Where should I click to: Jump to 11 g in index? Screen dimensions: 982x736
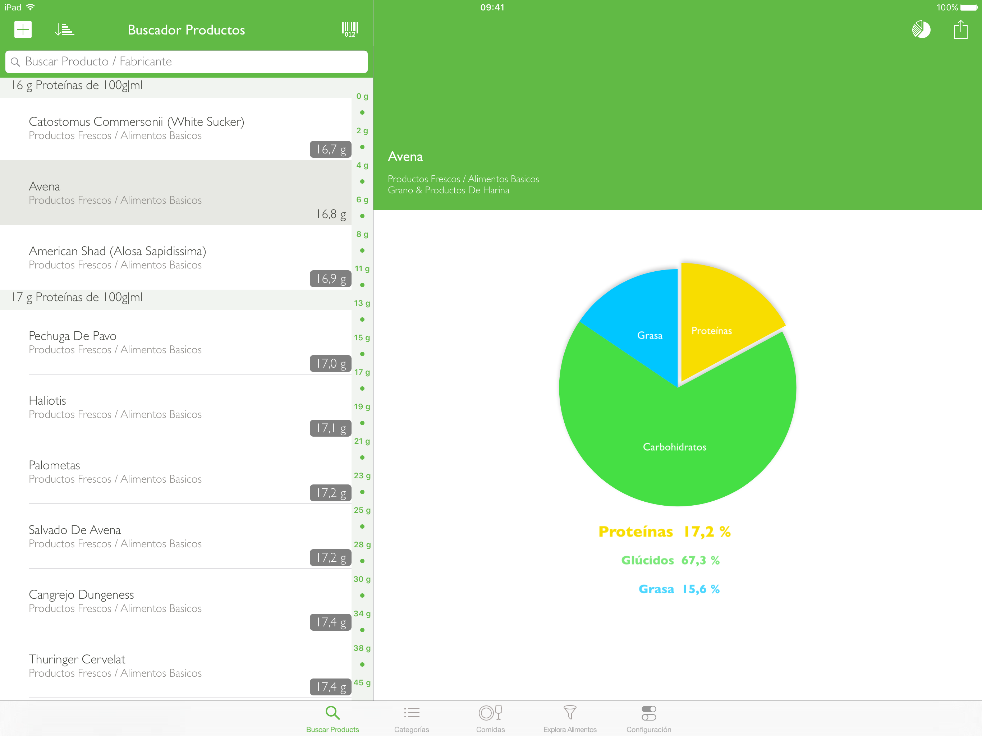(x=362, y=269)
